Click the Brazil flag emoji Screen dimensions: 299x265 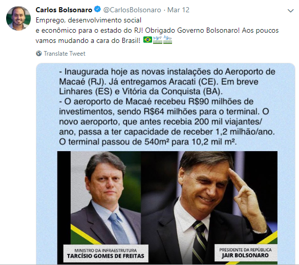tap(147, 39)
